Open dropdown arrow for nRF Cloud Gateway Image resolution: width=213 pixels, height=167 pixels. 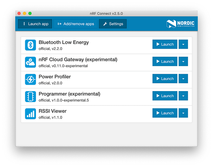coord(183,62)
